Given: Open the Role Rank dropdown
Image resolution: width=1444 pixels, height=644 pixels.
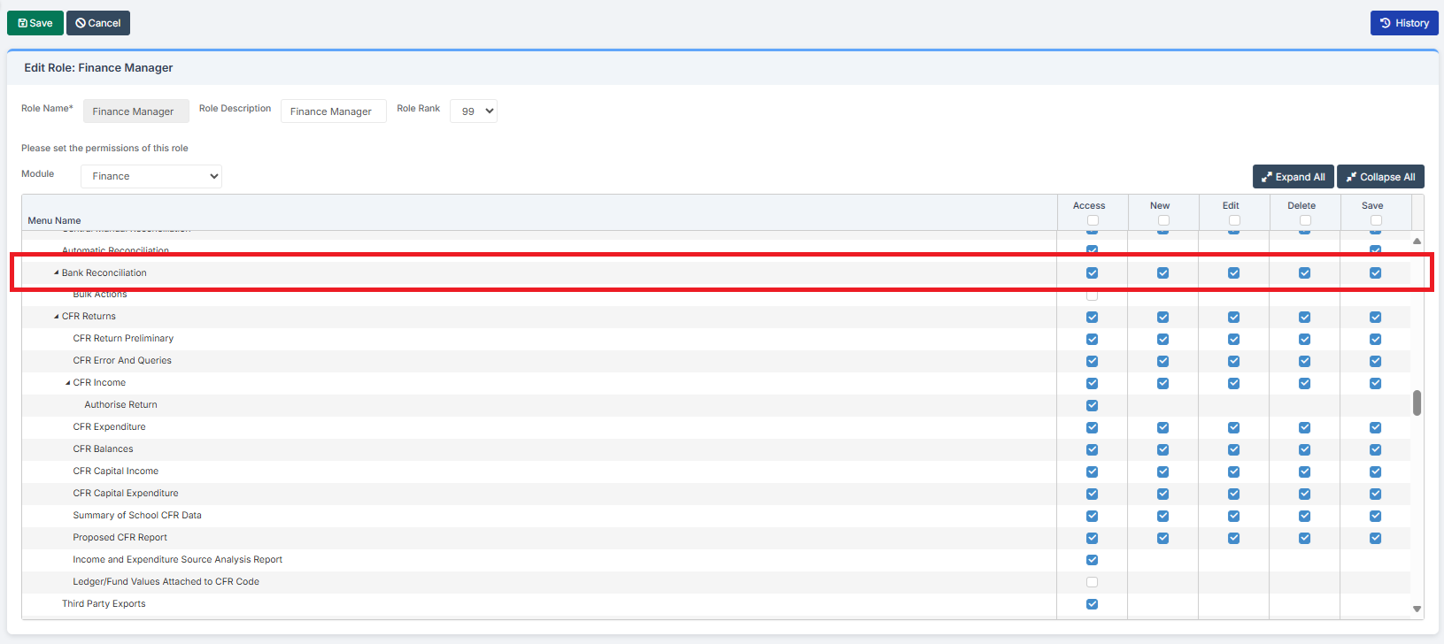Looking at the screenshot, I should 474,111.
